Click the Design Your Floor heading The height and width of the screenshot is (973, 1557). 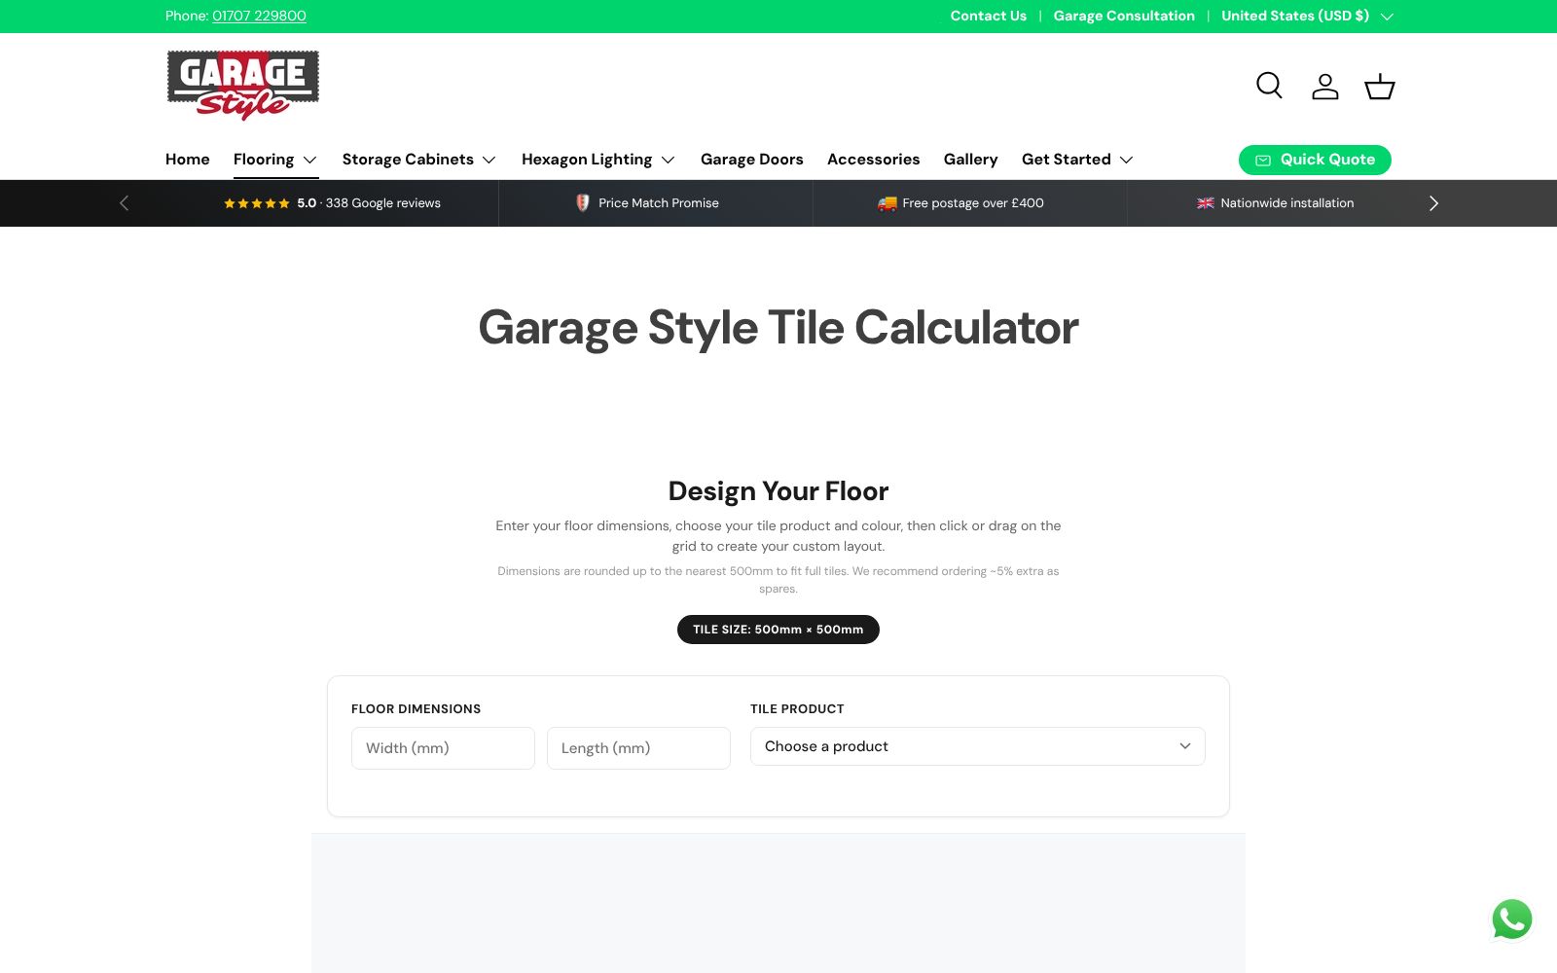point(778,491)
